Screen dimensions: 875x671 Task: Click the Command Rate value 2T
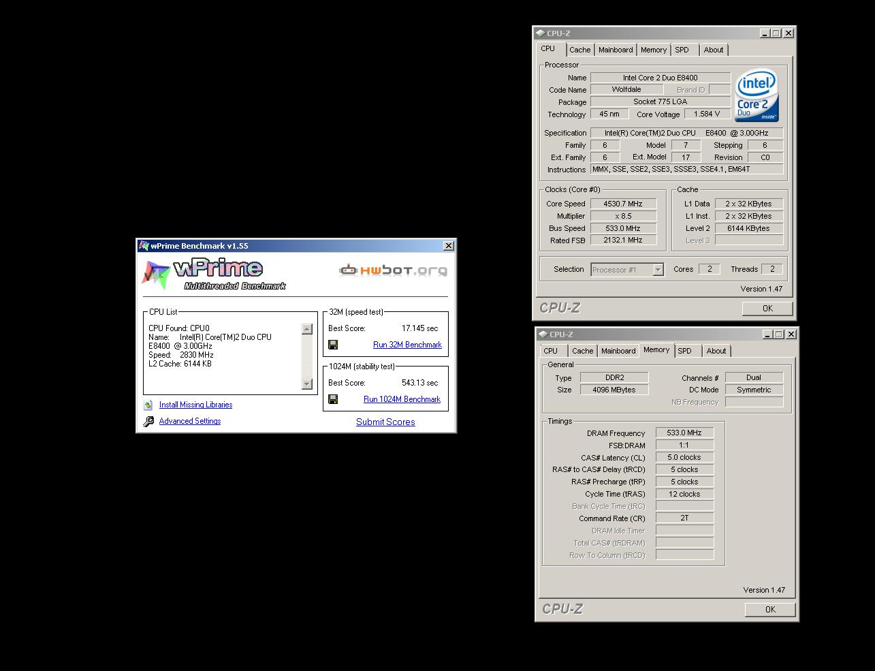684,518
